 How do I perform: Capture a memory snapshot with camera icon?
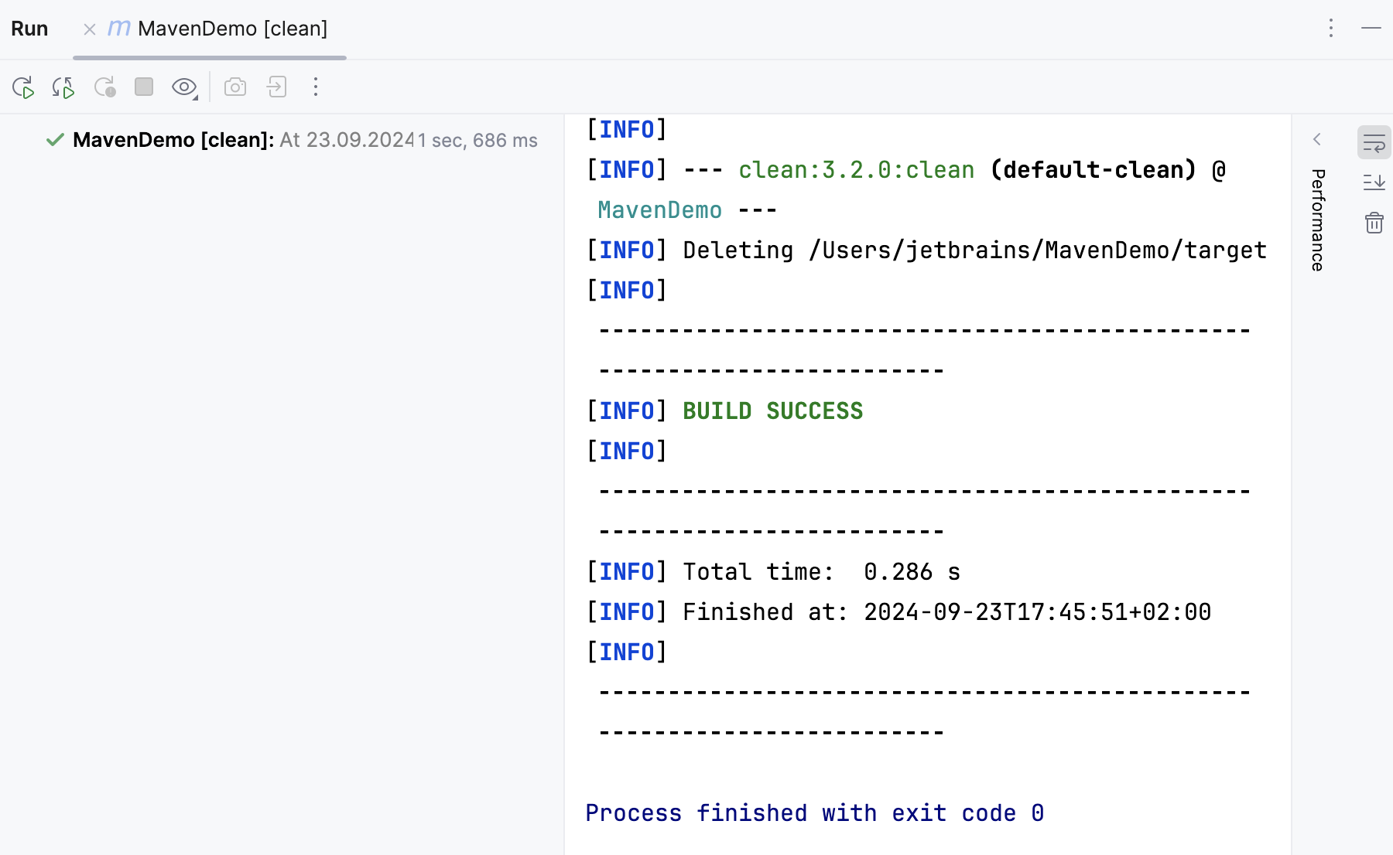235,87
